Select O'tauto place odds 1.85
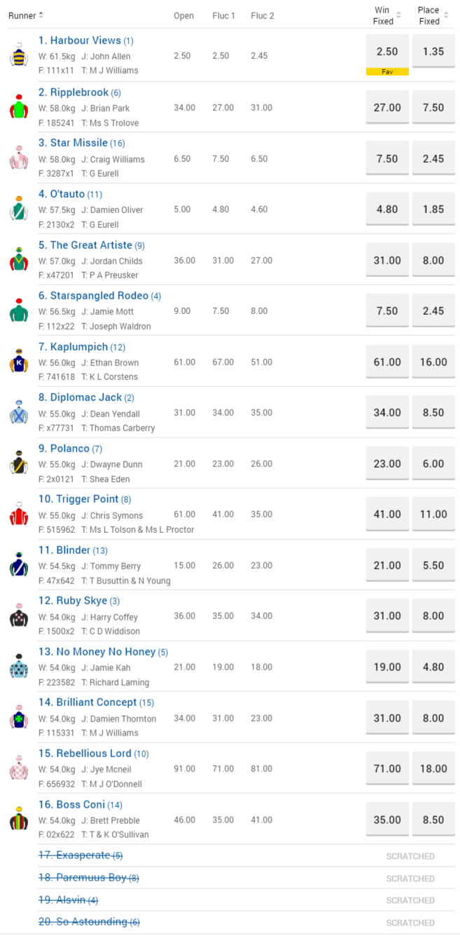 tap(433, 210)
